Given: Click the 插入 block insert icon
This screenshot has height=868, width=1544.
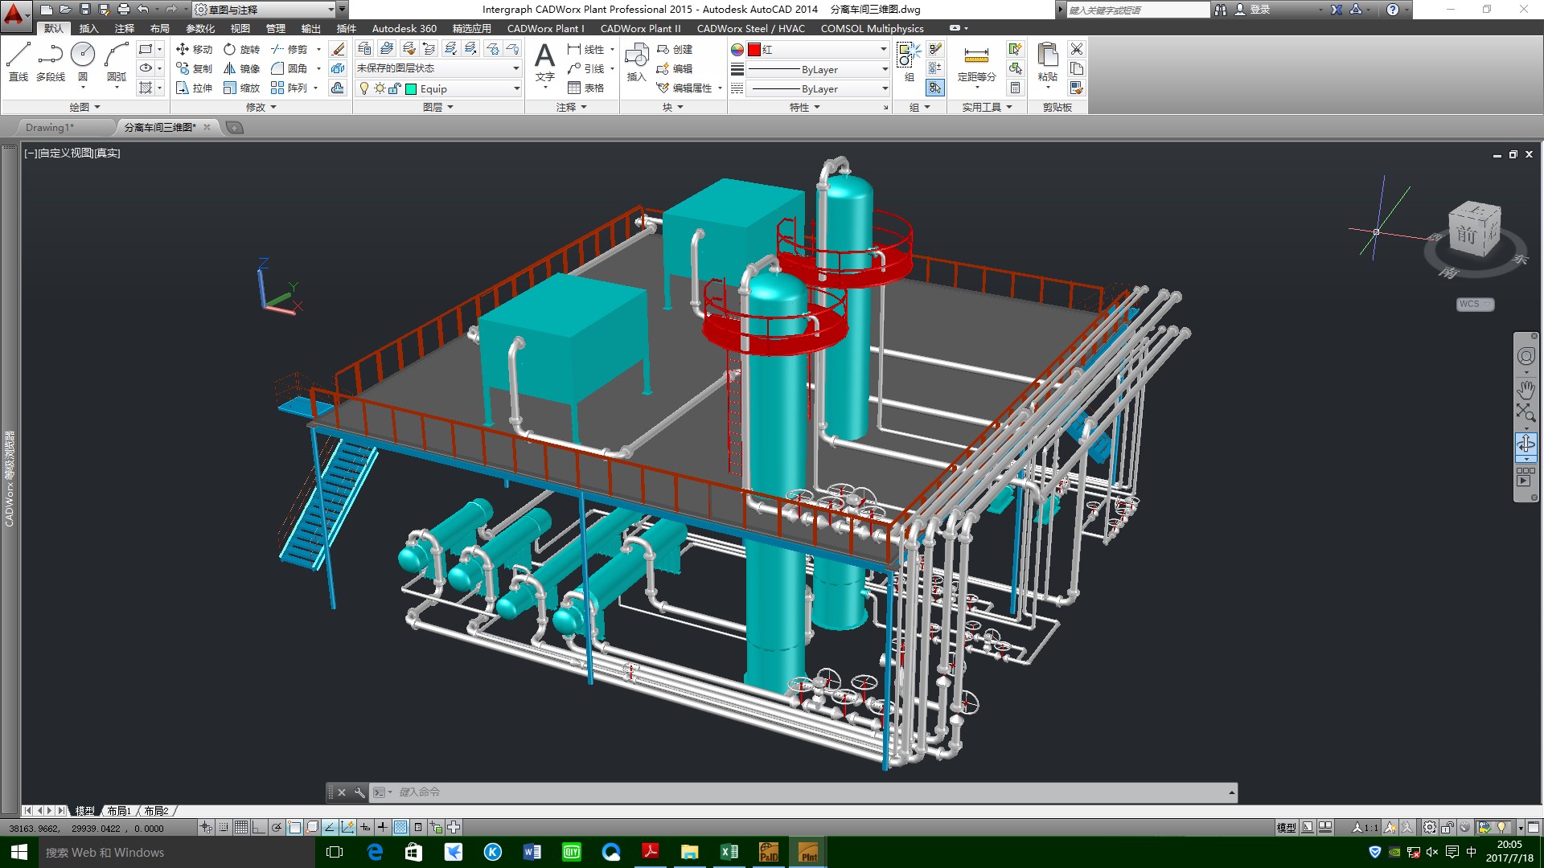Looking at the screenshot, I should [x=636, y=62].
